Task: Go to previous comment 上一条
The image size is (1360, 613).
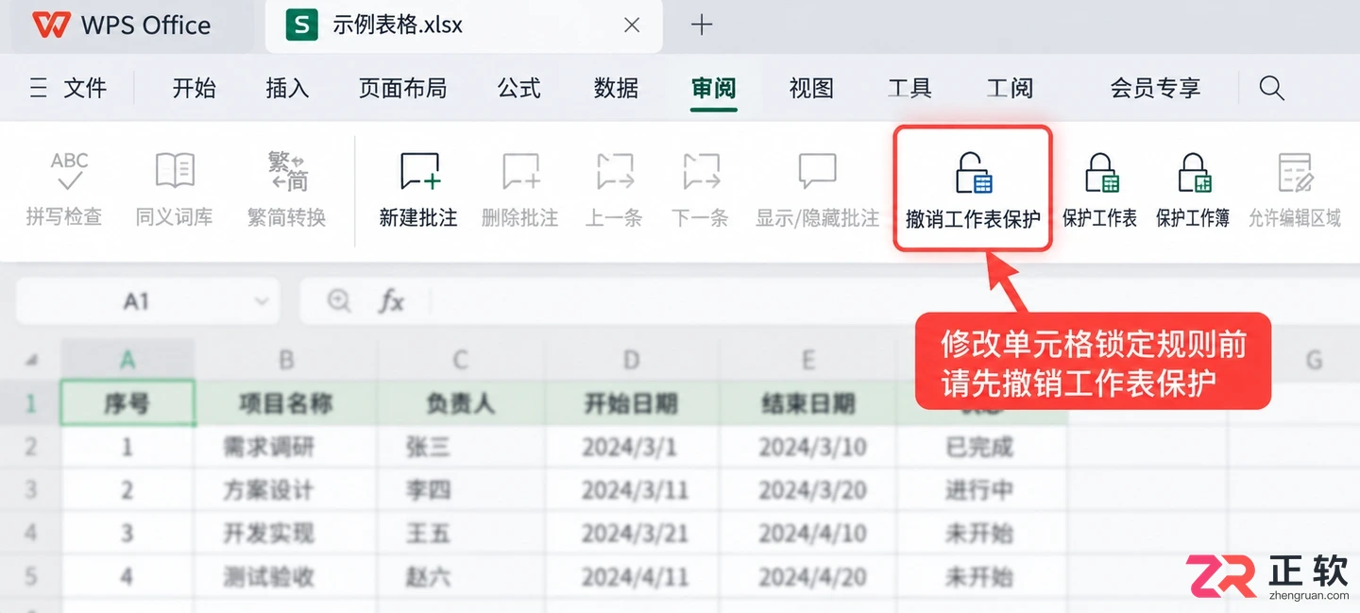Action: (x=615, y=190)
